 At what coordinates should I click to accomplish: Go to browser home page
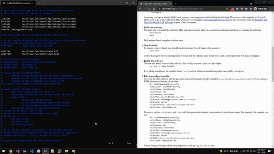tap(154, 9)
